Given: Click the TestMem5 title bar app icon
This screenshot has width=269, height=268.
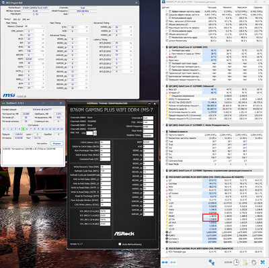Looking at the screenshot, I should tap(3, 103).
